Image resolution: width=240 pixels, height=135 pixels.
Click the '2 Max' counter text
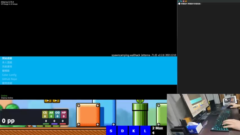(157, 128)
